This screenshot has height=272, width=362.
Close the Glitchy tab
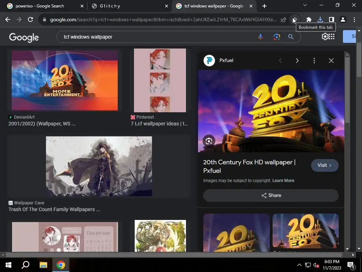167,6
